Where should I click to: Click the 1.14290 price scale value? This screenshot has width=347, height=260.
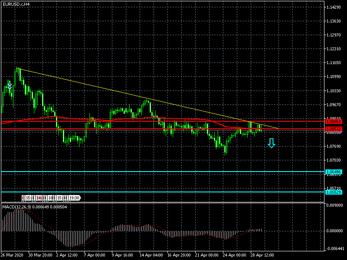pos(334,7)
